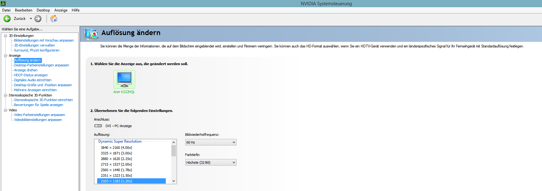Collapse the Video tree node
Screen dimensions: 542x191
(x=5, y=110)
